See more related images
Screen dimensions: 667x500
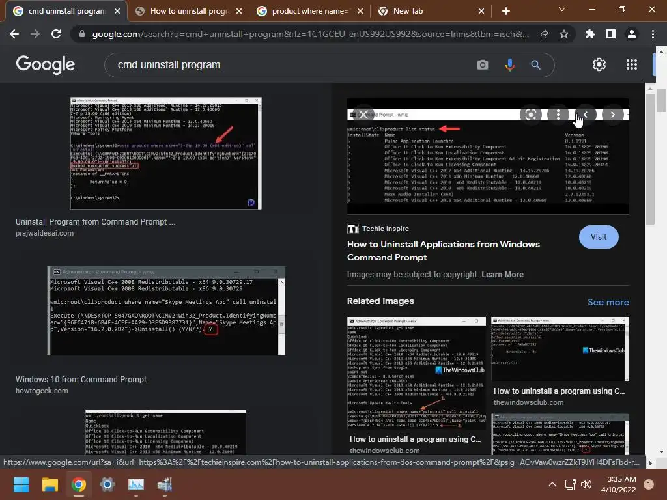coord(608,302)
